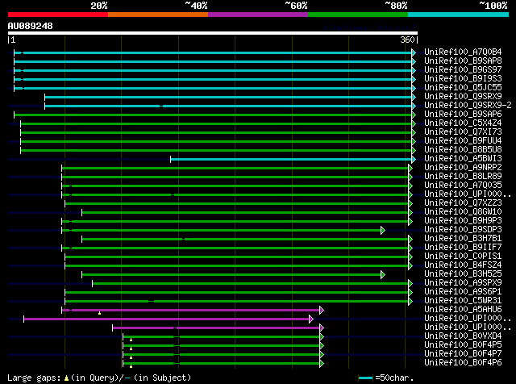This screenshot has width=516, height=384.
Task: Click the white query sequence bar
Action: (x=213, y=33)
